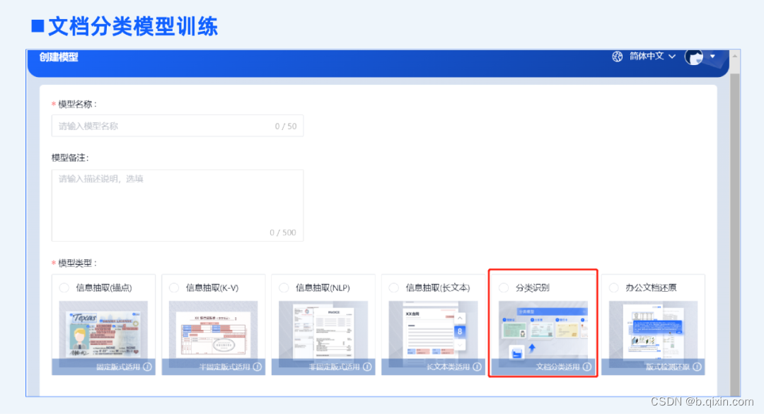
Task: Click the scrollbar up arrow
Action: [735, 57]
